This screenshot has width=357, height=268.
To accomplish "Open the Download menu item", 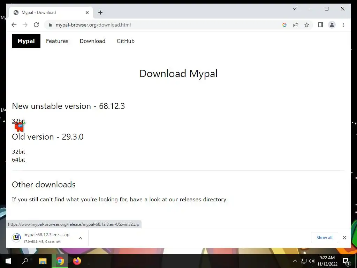I will click(92, 41).
